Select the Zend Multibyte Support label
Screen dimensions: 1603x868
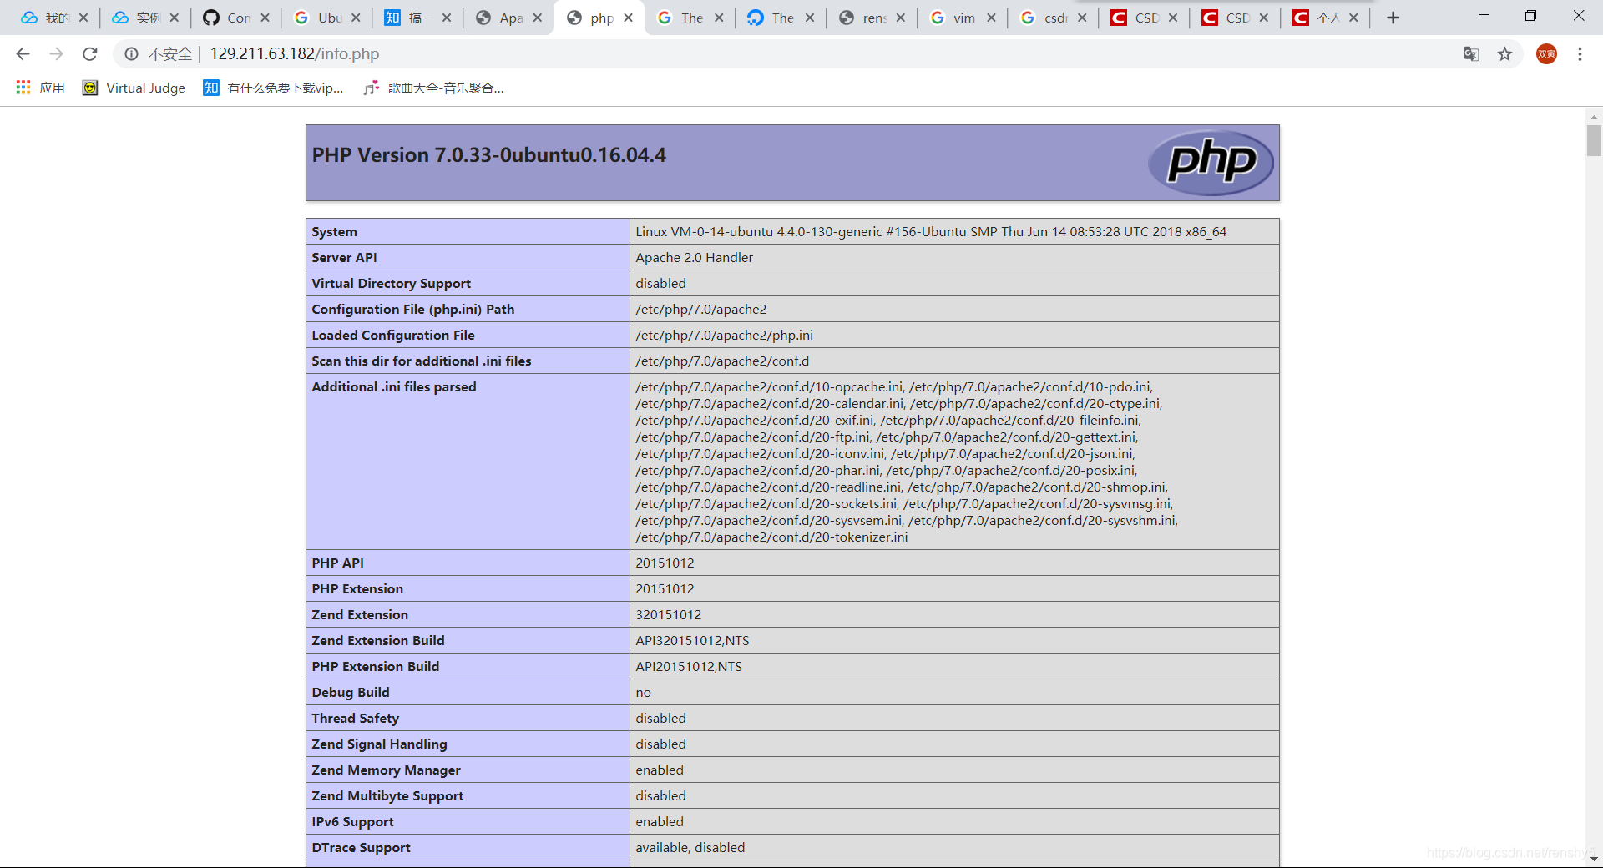[x=387, y=796]
